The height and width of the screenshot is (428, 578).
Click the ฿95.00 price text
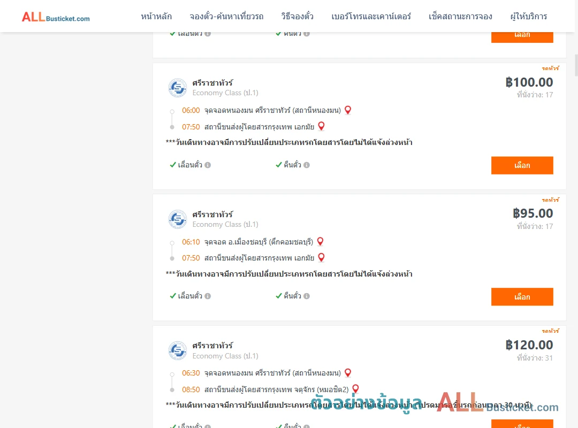click(533, 213)
